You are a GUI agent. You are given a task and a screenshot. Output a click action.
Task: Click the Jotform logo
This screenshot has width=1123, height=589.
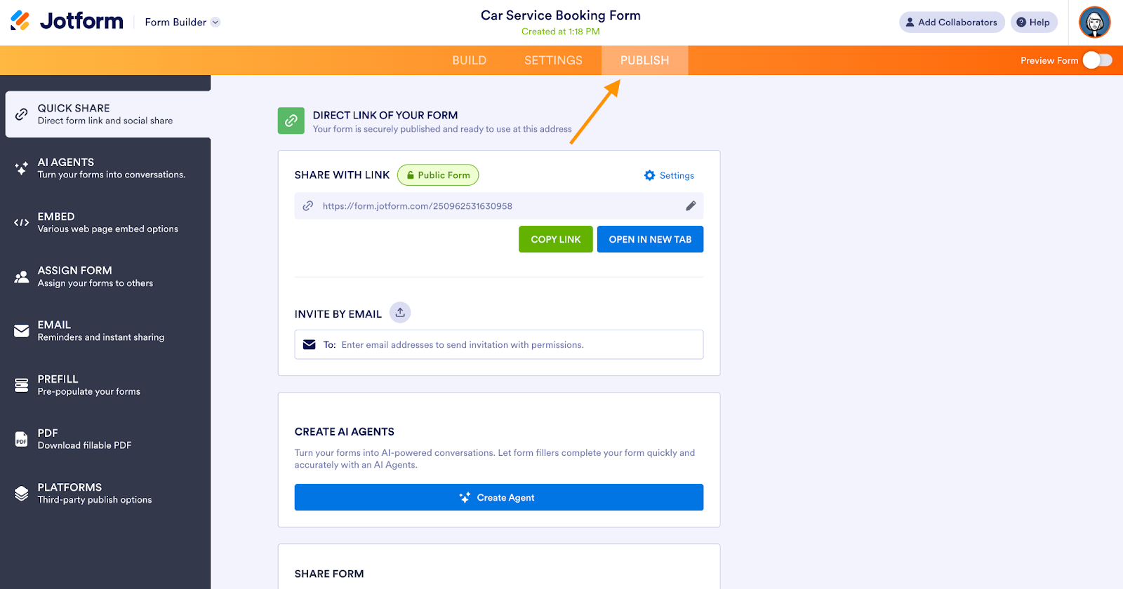click(67, 22)
